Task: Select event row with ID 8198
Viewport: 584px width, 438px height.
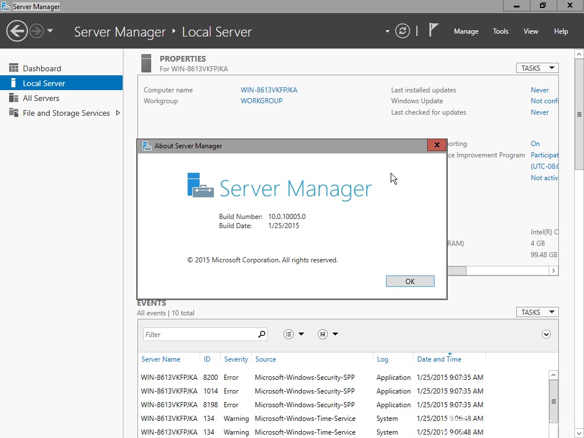Action: tap(343, 405)
